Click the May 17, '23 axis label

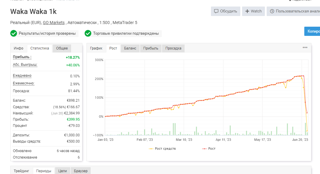[263, 140]
